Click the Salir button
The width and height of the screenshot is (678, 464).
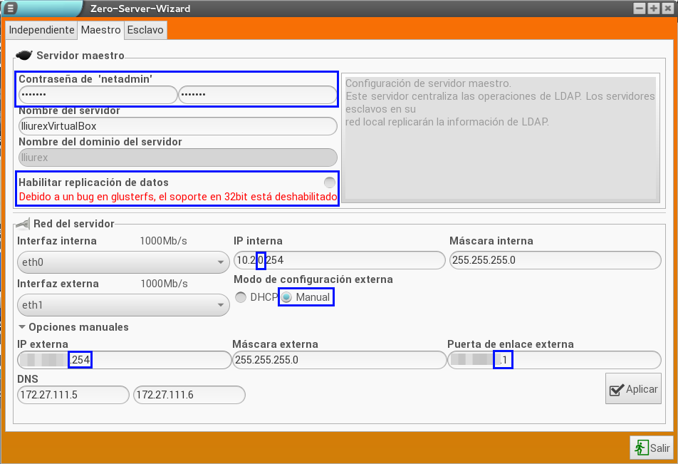click(x=652, y=448)
